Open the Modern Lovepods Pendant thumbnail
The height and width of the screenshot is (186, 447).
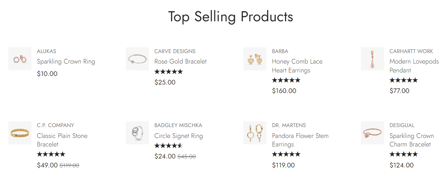tap(372, 59)
